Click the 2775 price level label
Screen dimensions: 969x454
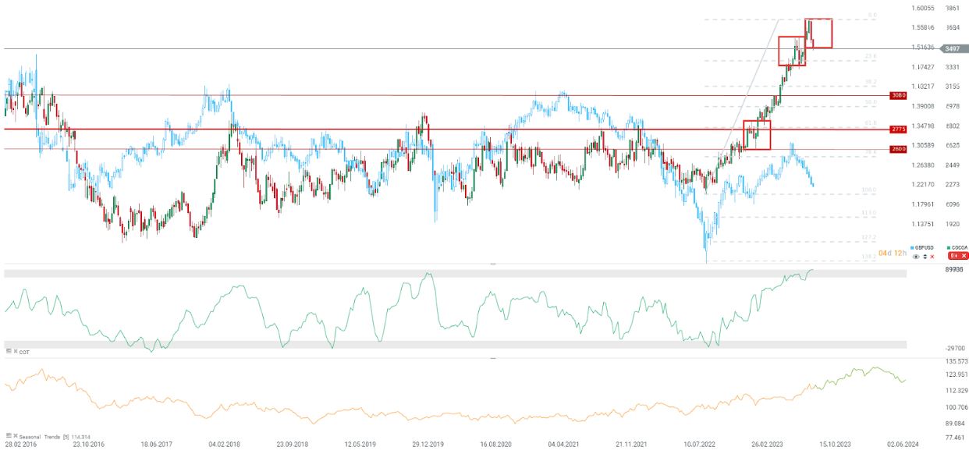(x=898, y=129)
